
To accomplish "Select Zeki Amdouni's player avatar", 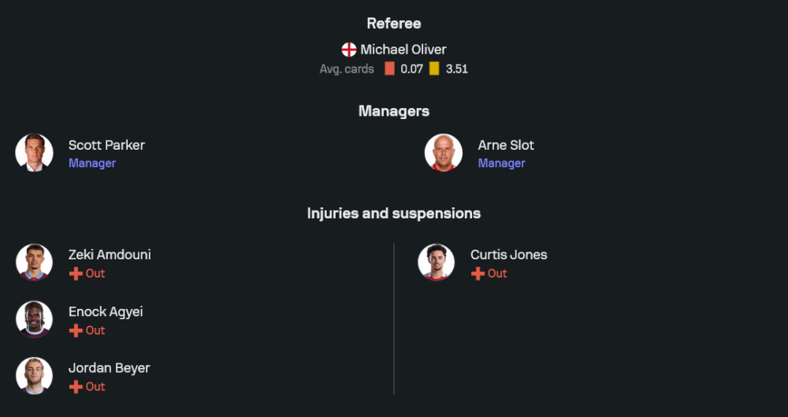I will [x=35, y=262].
